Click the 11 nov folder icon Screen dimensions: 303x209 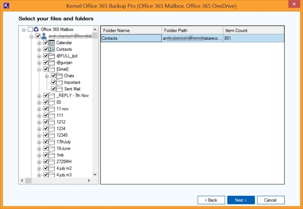pos(52,109)
